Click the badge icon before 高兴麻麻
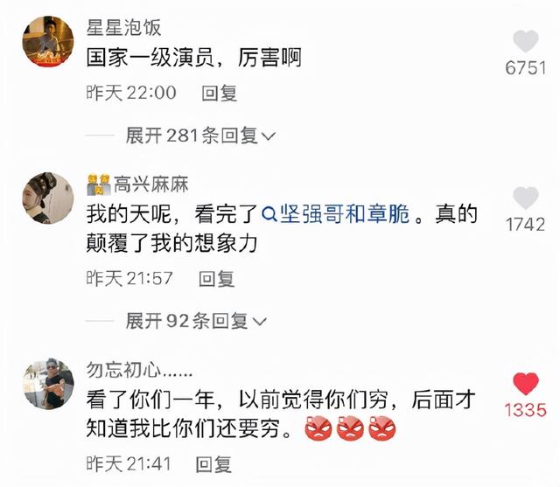 (x=99, y=184)
